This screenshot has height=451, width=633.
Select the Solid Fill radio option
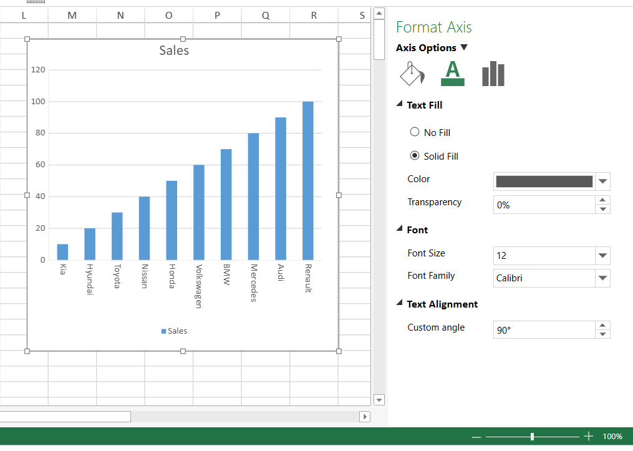tap(415, 155)
